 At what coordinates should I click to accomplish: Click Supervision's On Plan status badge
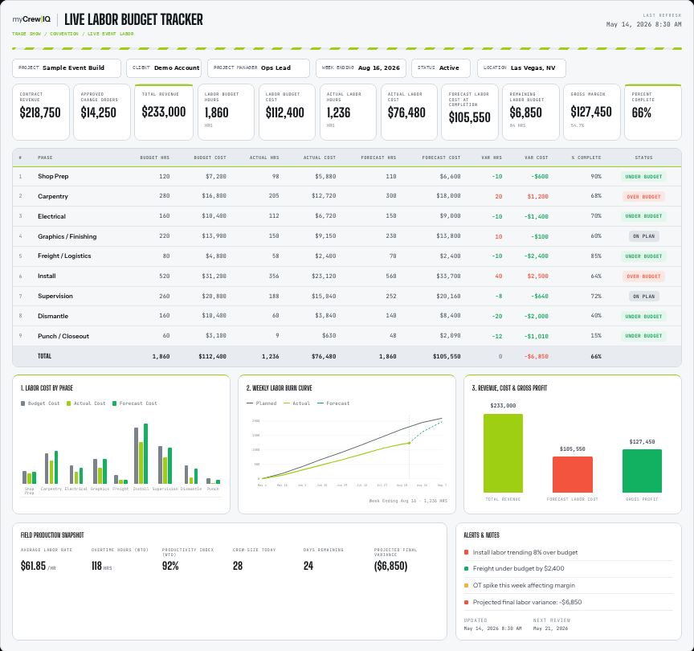pos(644,297)
